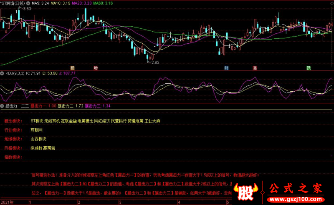Click the *ST跨境(日线) chart title
Image resolution: width=334 pixels, height=205 pixels.
tap(13, 3)
